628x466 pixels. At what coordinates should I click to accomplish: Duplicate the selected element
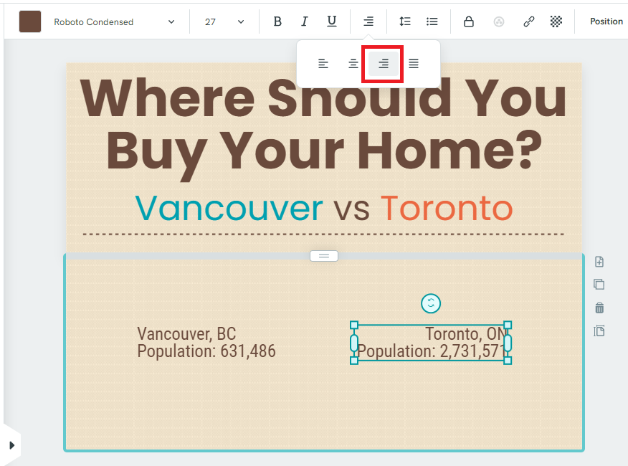tap(599, 284)
